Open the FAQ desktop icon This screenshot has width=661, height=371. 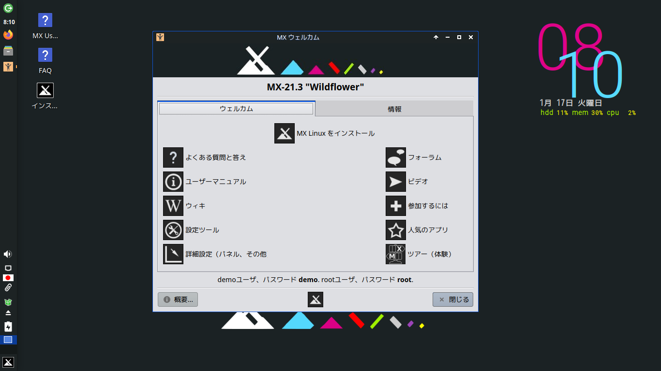[45, 61]
